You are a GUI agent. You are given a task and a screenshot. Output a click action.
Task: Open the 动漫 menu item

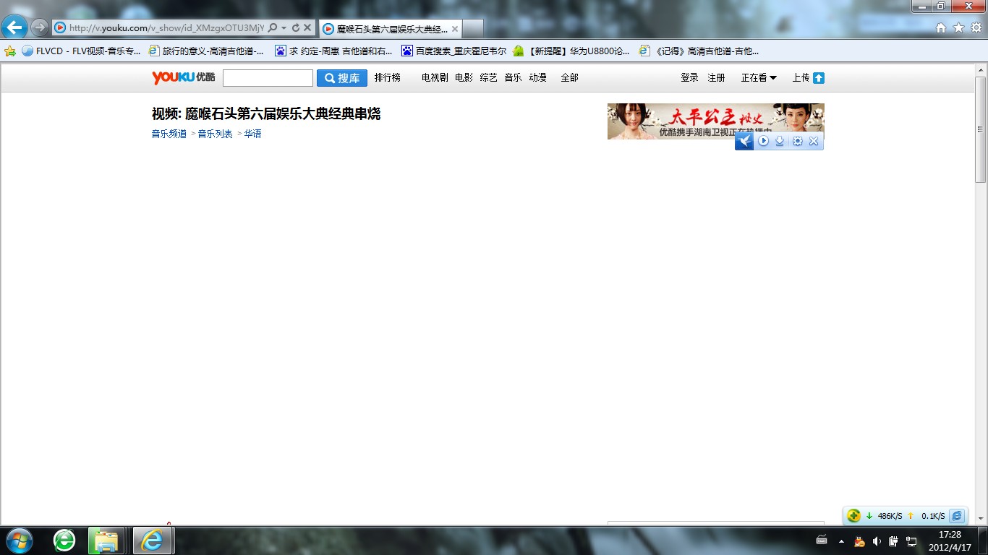pyautogui.click(x=537, y=77)
